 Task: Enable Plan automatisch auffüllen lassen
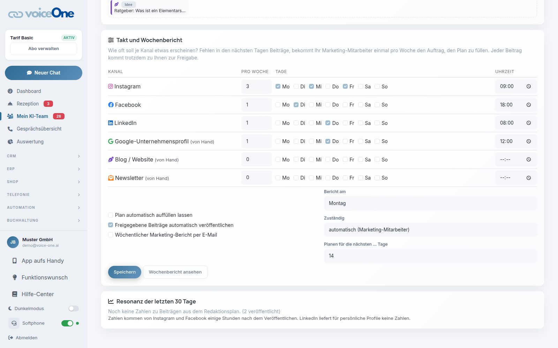coord(111,215)
